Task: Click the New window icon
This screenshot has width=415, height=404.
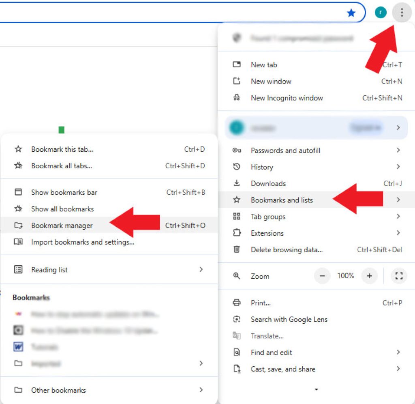Action: click(237, 81)
